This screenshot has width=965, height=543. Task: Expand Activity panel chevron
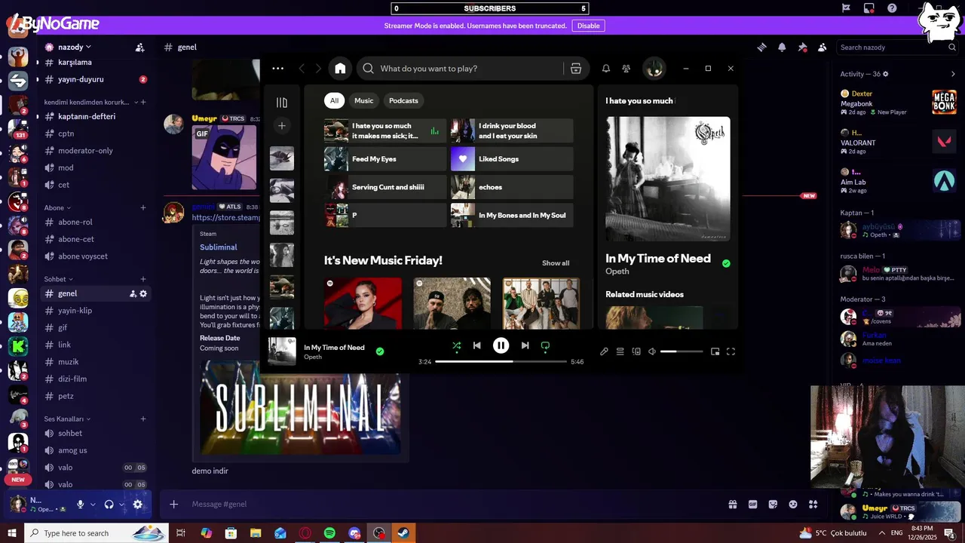tap(953, 74)
